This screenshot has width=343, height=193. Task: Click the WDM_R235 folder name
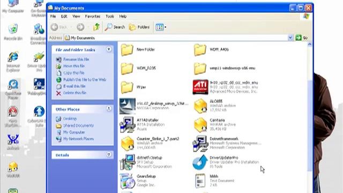146,68
